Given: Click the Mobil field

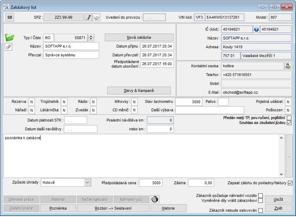Looking at the screenshot, I should [x=256, y=83].
